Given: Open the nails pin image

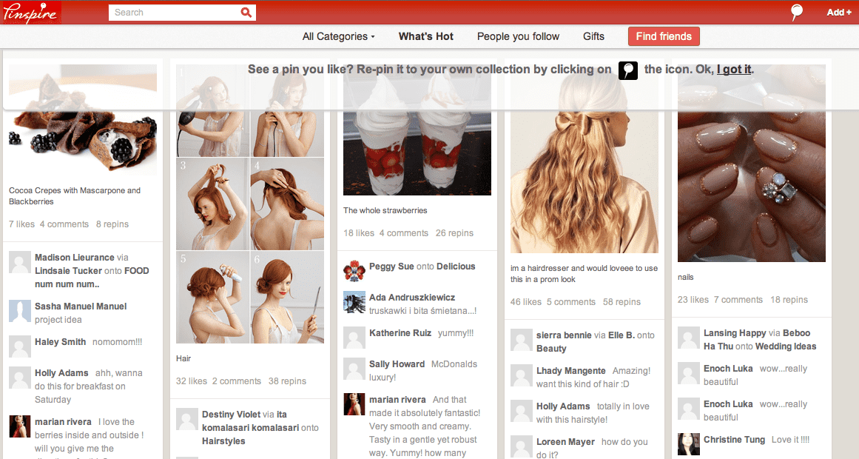Looking at the screenshot, I should pos(752,163).
